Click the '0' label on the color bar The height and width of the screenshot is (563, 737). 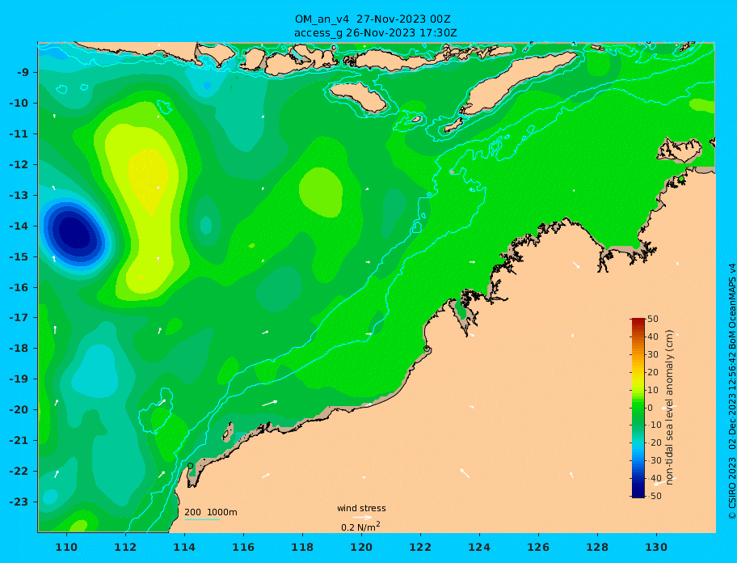point(650,408)
